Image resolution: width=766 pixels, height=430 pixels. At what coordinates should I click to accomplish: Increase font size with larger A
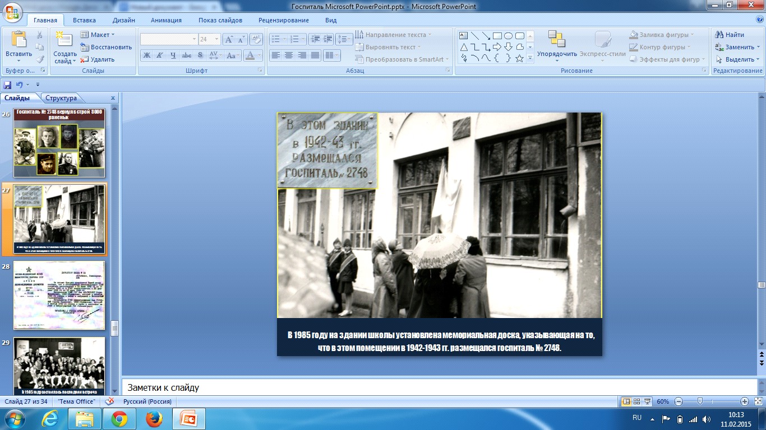[x=229, y=39]
